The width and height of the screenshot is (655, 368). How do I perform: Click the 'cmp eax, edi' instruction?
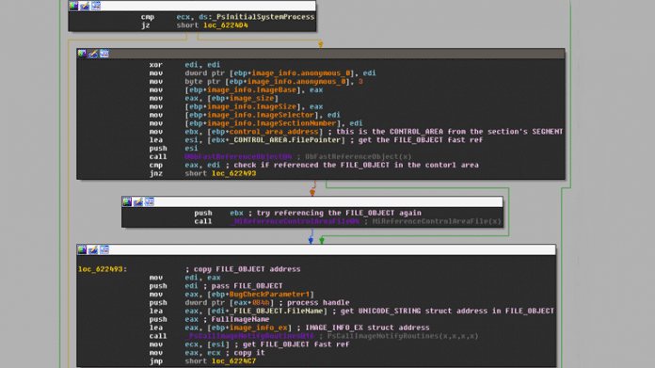184,165
